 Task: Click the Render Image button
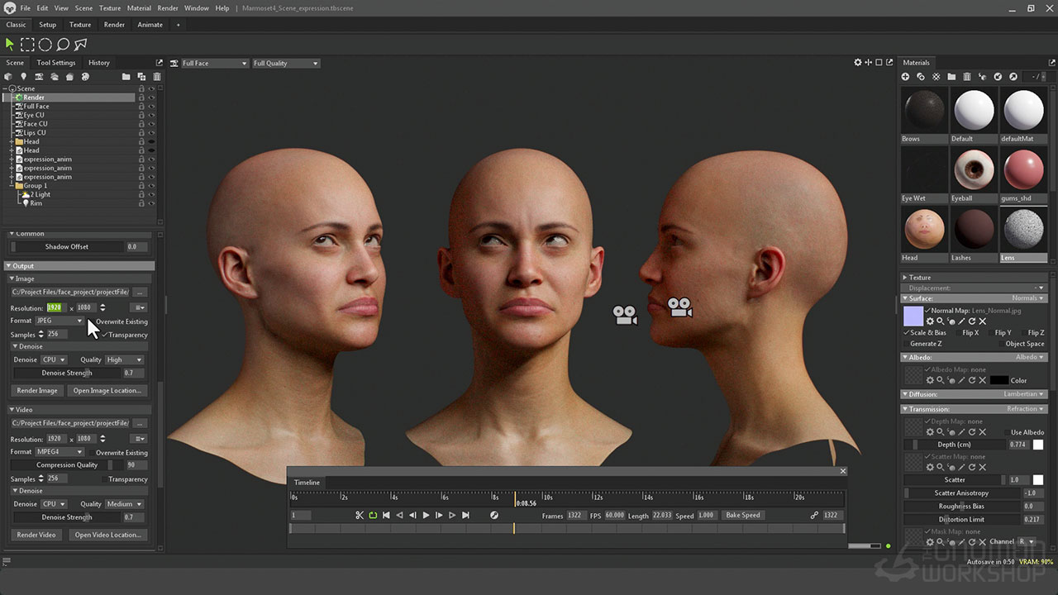37,390
